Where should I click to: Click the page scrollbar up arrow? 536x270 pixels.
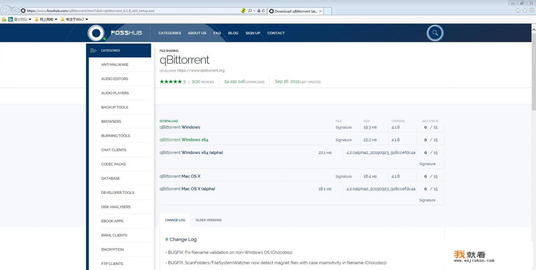click(x=534, y=30)
